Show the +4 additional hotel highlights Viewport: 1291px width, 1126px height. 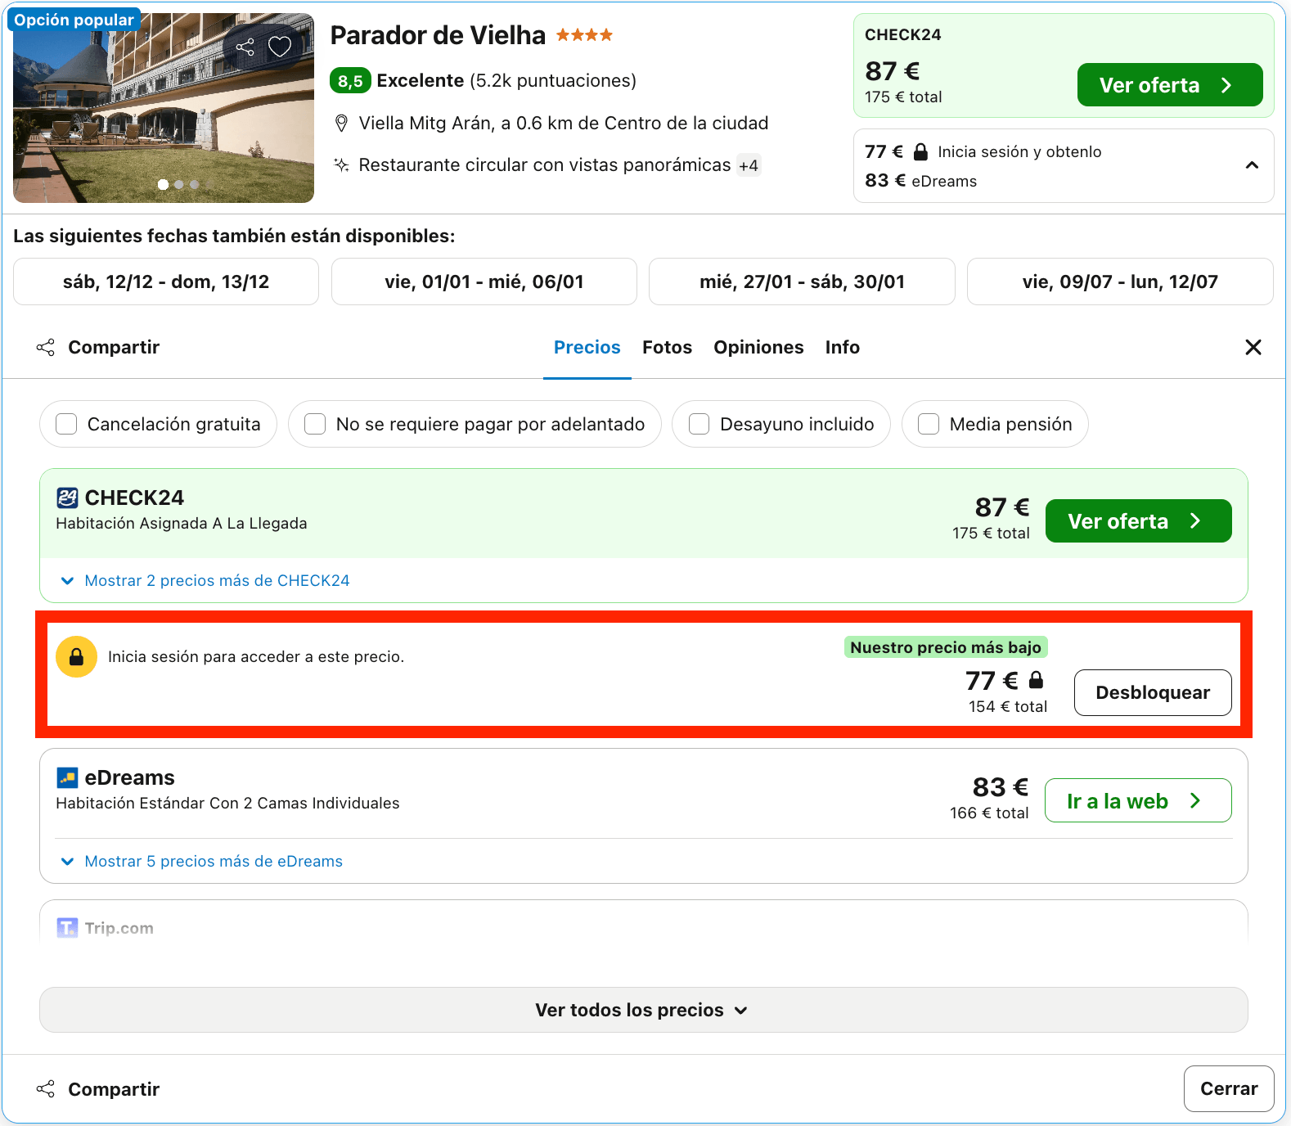coord(749,166)
